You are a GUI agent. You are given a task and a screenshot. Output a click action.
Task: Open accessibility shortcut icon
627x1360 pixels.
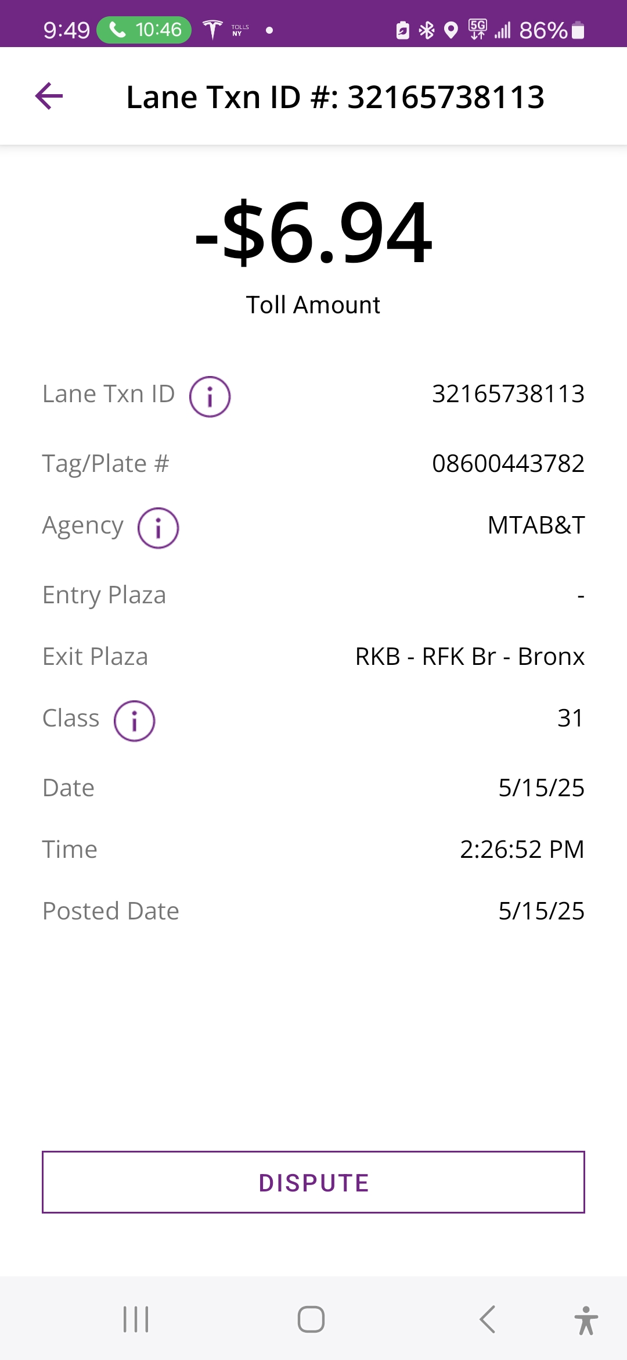tap(586, 1320)
